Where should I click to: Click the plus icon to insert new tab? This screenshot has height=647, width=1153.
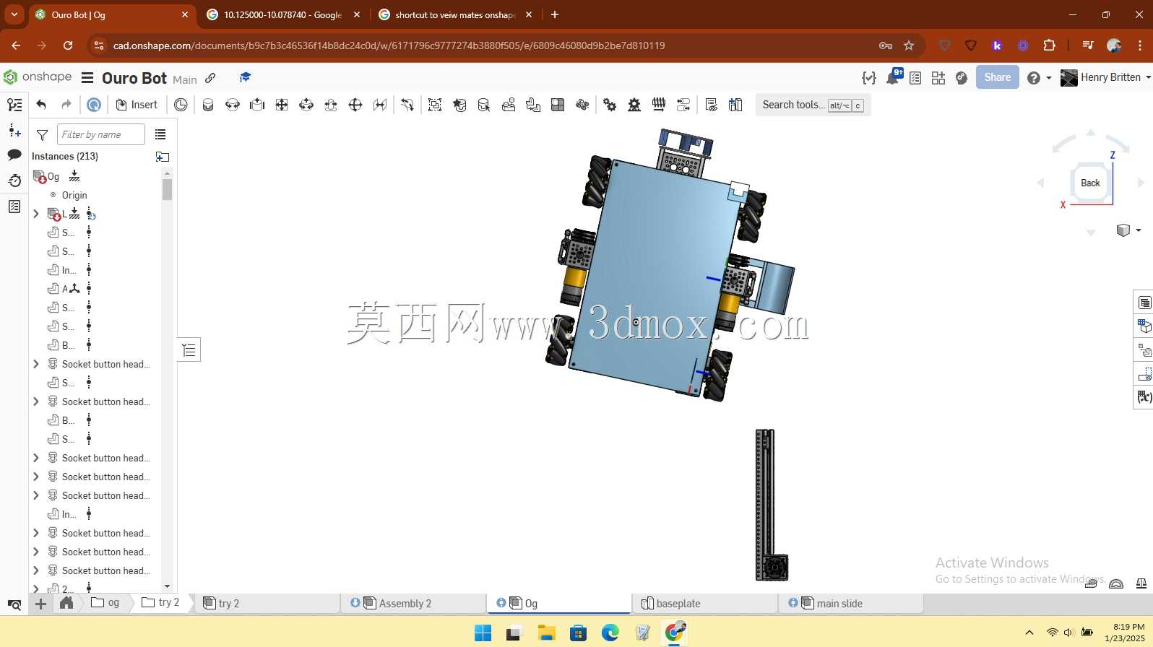coord(40,604)
